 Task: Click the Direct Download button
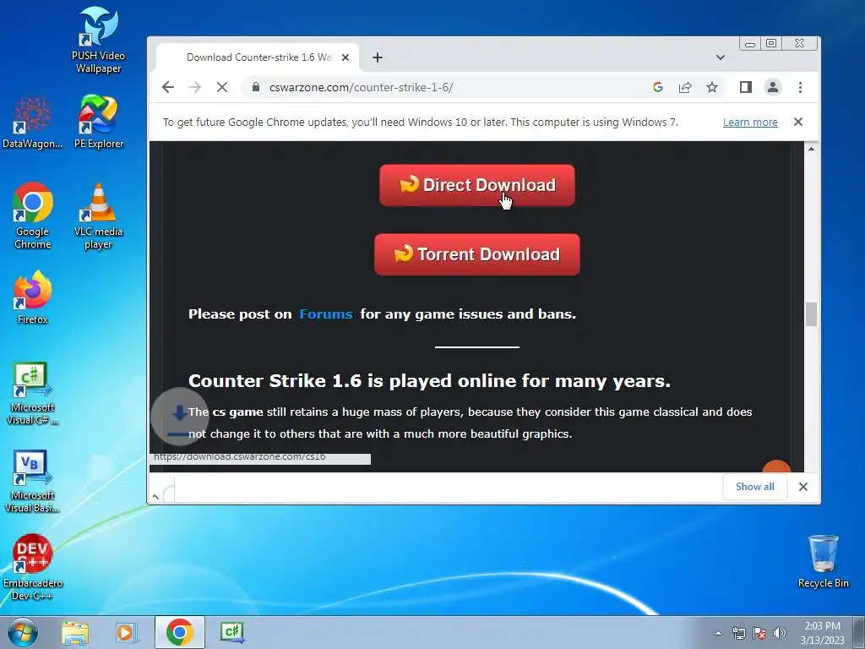click(x=477, y=185)
